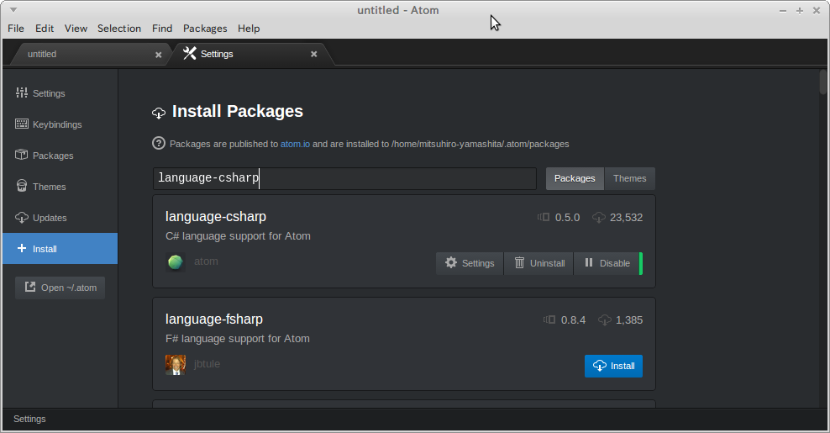Open the Keybindings sidebar section
Image resolution: width=830 pixels, height=433 pixels.
coord(60,124)
